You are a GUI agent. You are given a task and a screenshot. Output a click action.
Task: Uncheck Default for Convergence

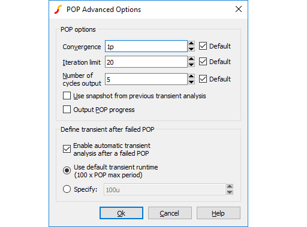203,46
